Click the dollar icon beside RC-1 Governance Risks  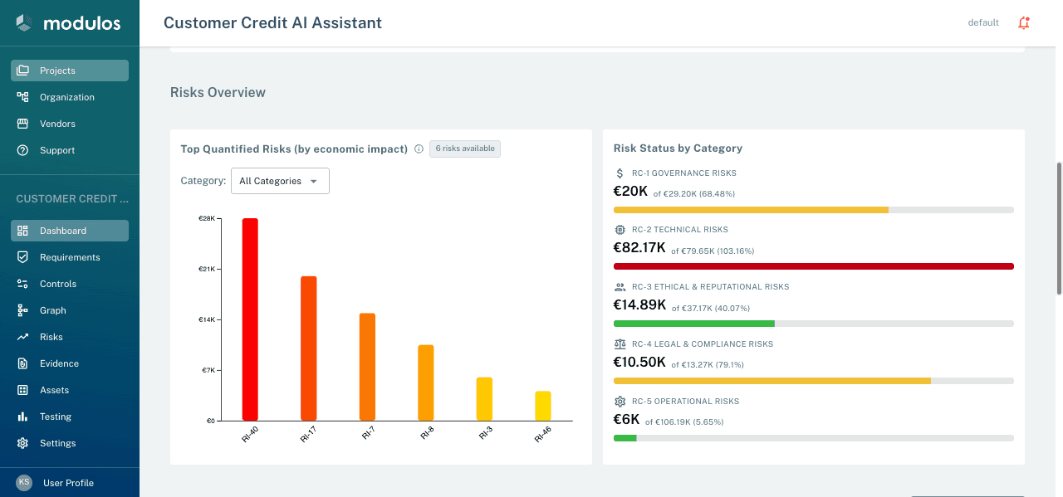[x=619, y=173]
